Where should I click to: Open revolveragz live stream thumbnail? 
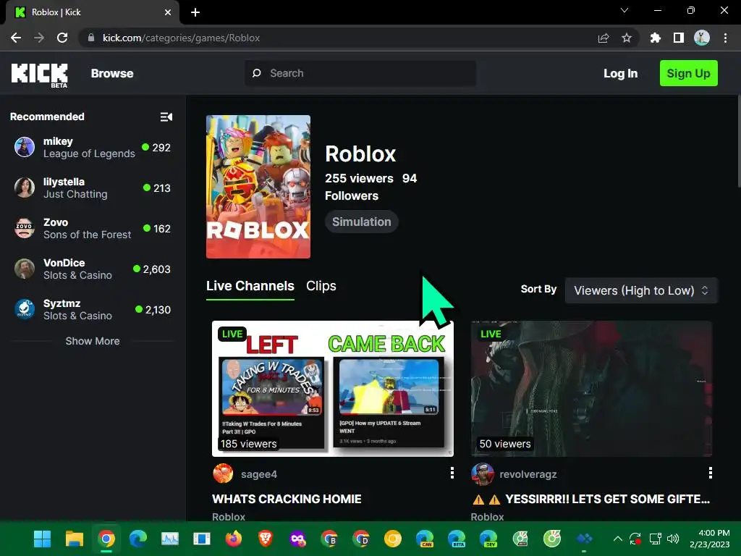[591, 389]
